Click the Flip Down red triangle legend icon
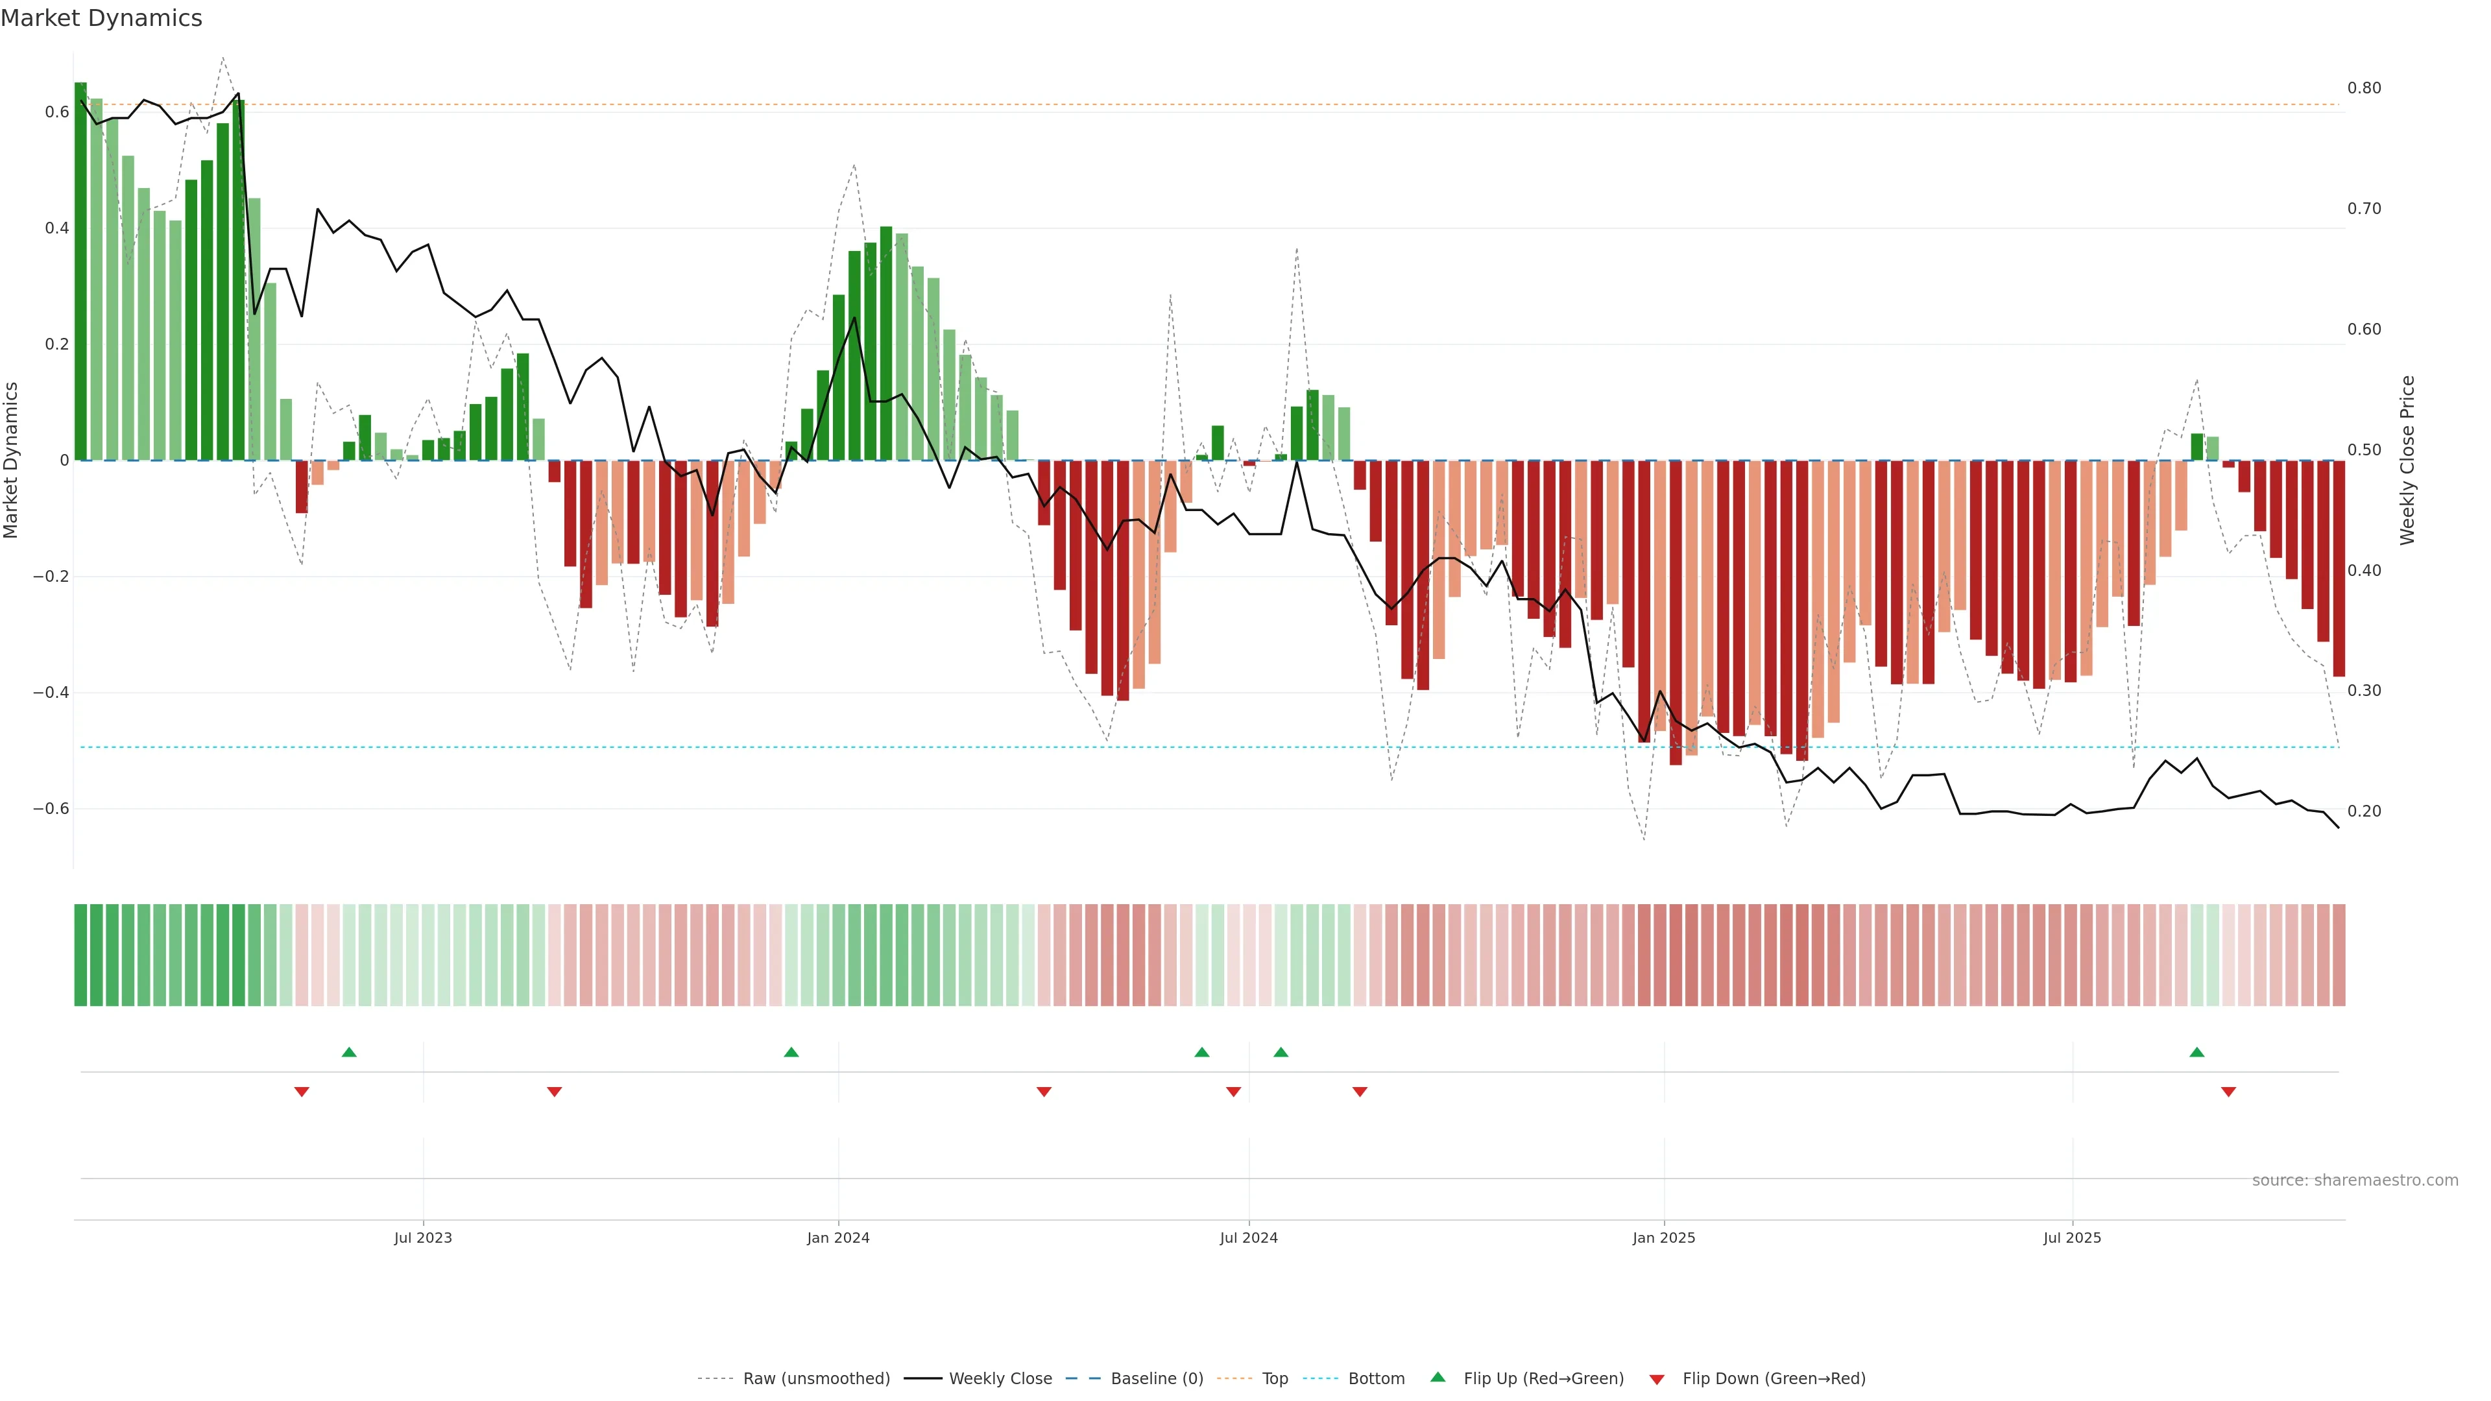2491x1401 pixels. point(1657,1379)
